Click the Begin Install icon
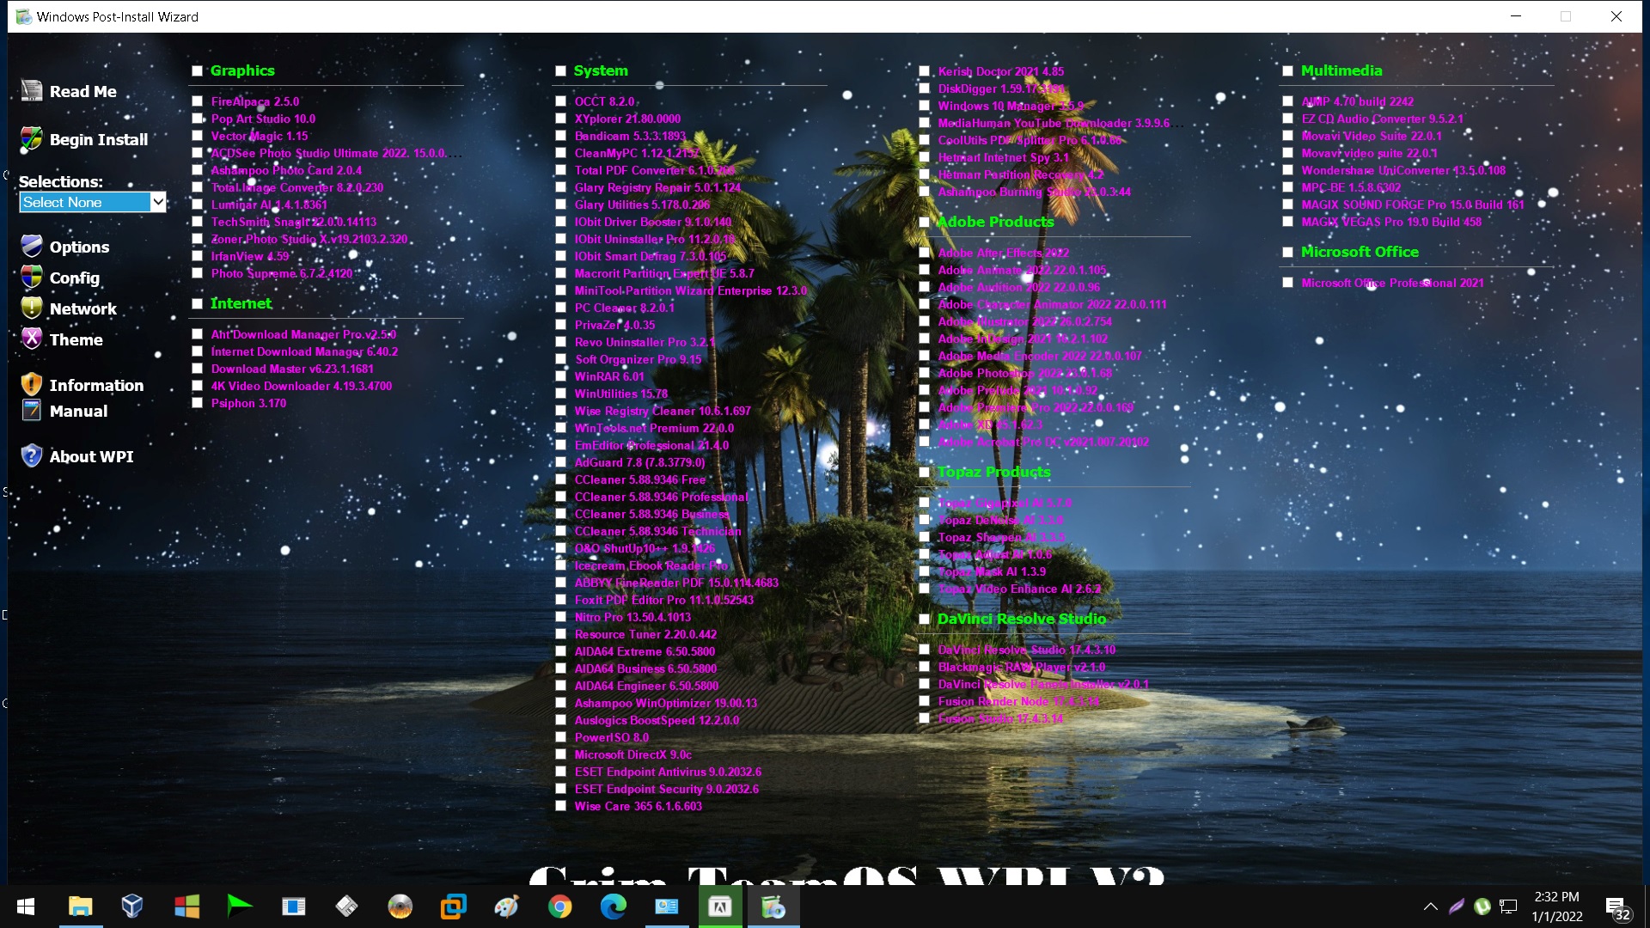 point(32,139)
